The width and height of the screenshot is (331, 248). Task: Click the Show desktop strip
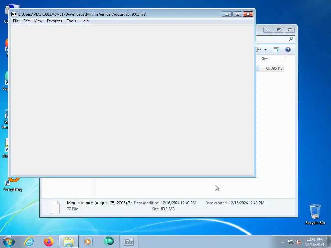(329, 242)
